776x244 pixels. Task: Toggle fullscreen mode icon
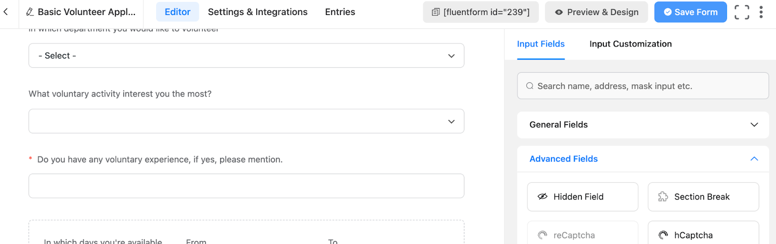pyautogui.click(x=742, y=12)
